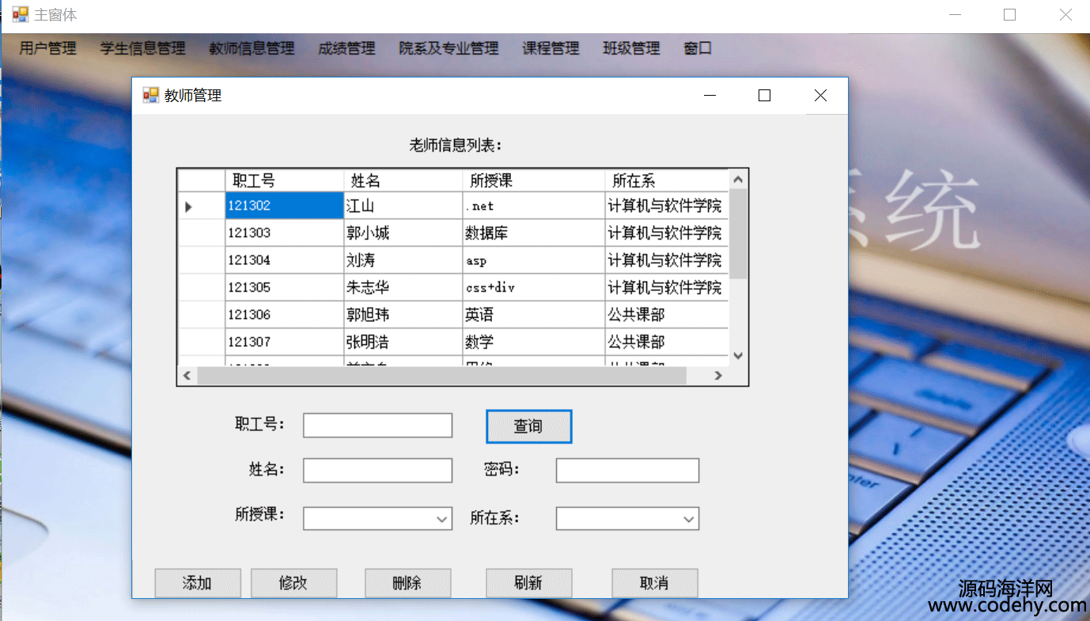This screenshot has height=621, width=1090.
Task: Click the name cell 张明浩
Action: (403, 341)
